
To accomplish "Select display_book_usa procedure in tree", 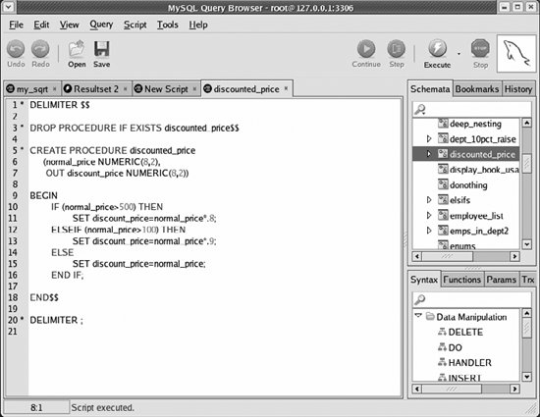I will coord(484,170).
